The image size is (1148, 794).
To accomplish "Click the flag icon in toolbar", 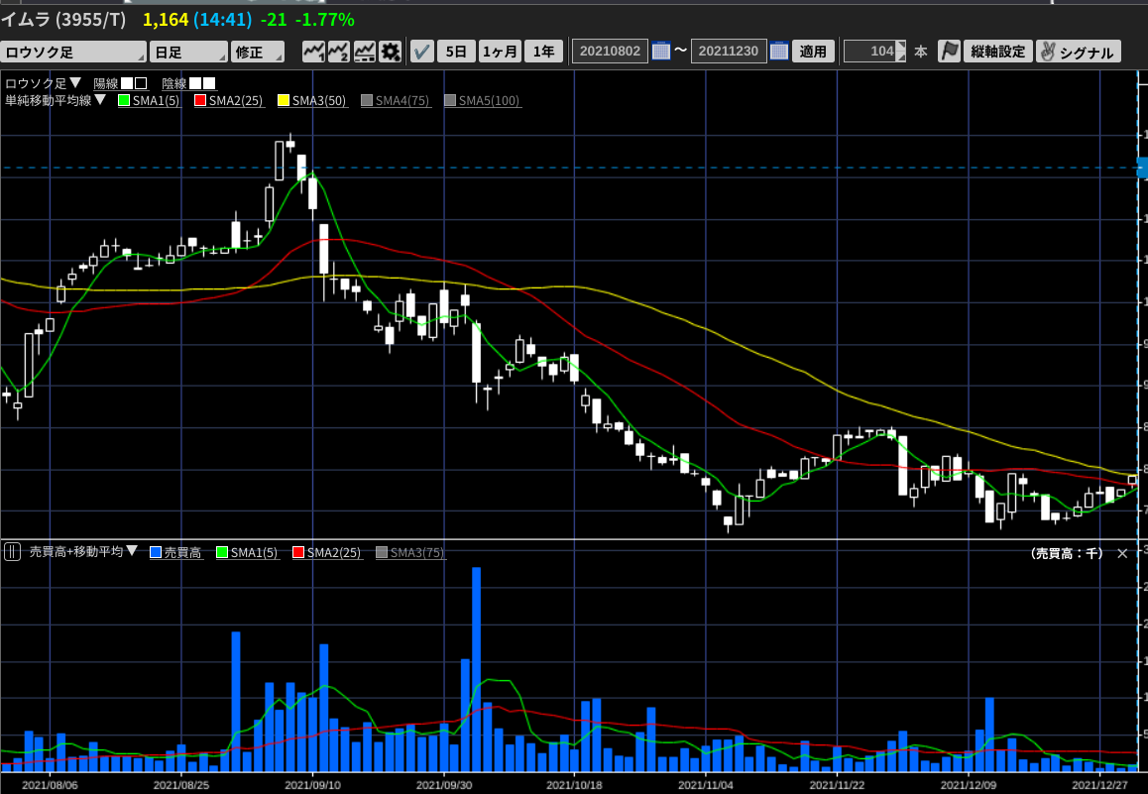I will 949,52.
